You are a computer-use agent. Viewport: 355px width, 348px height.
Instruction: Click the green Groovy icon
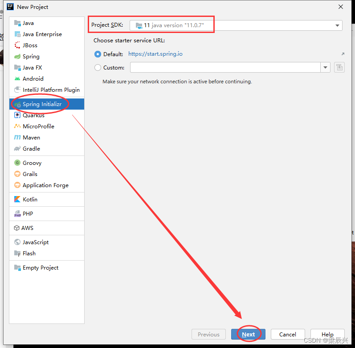coord(17,163)
